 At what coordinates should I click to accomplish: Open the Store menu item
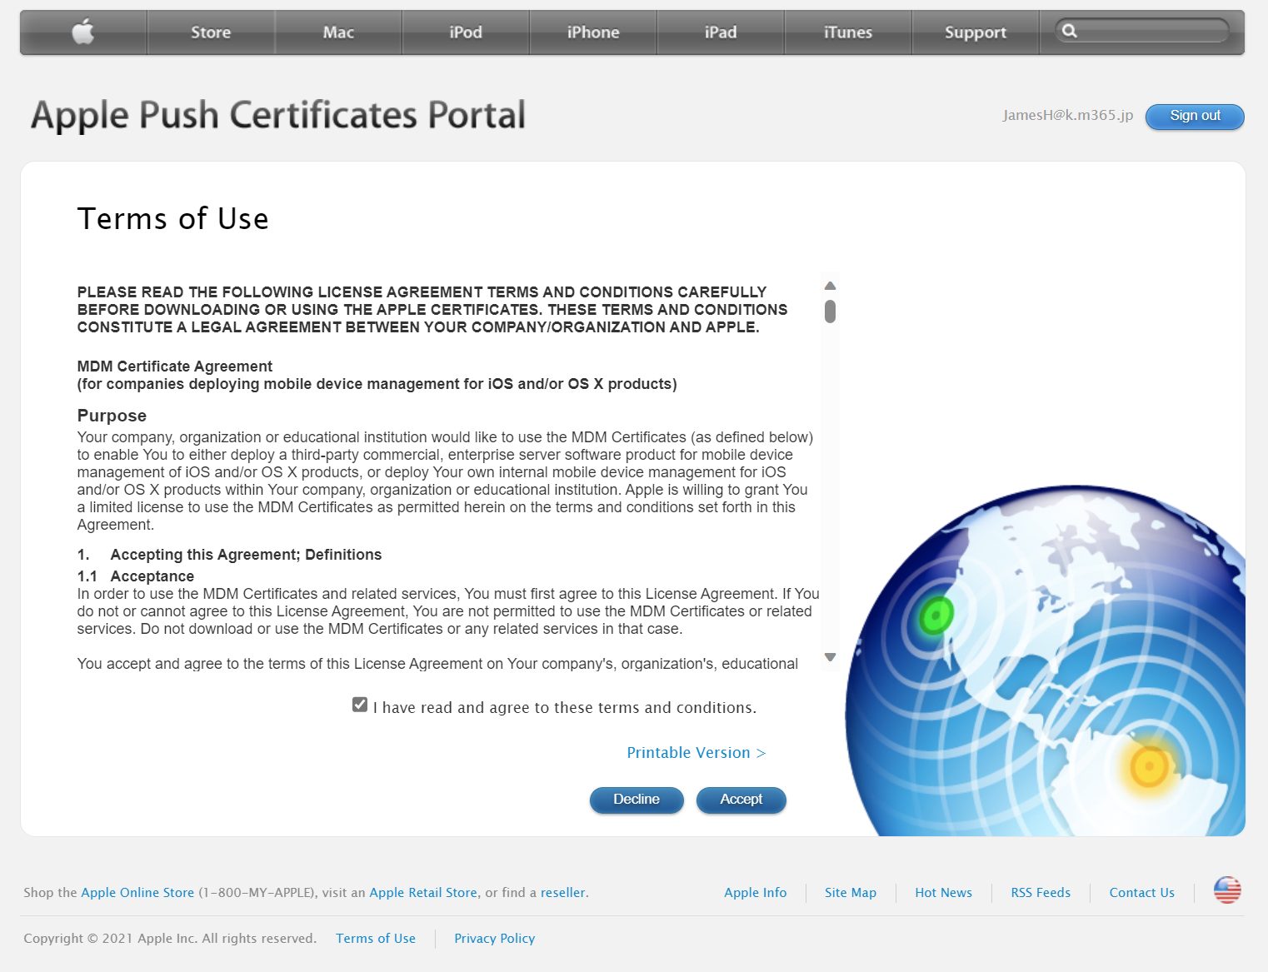(211, 32)
